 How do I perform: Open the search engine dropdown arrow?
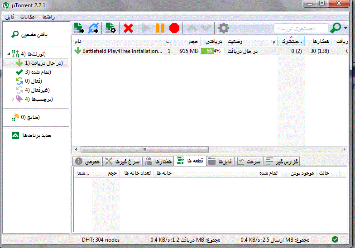346,28
